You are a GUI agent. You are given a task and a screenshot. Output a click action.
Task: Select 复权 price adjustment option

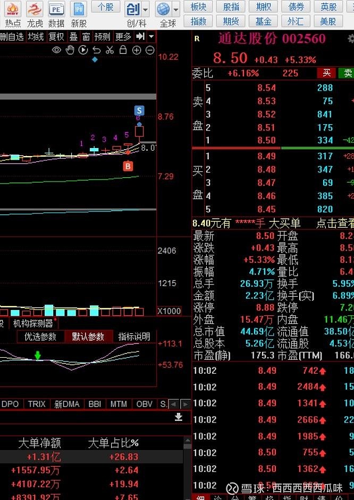pos(56,37)
